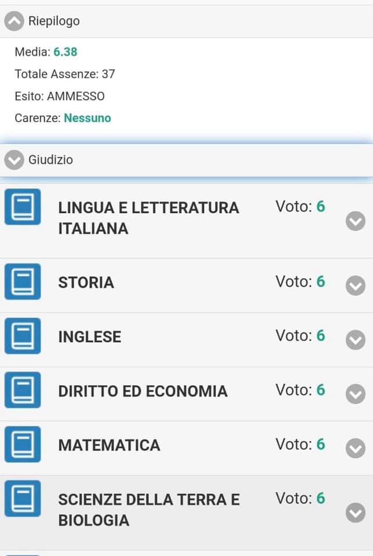
Task: Expand the Storia grade details chevron
Action: click(356, 286)
